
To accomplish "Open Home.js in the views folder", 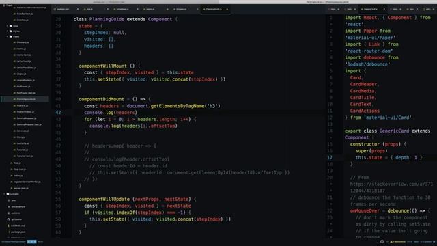I will (x=21, y=49).
